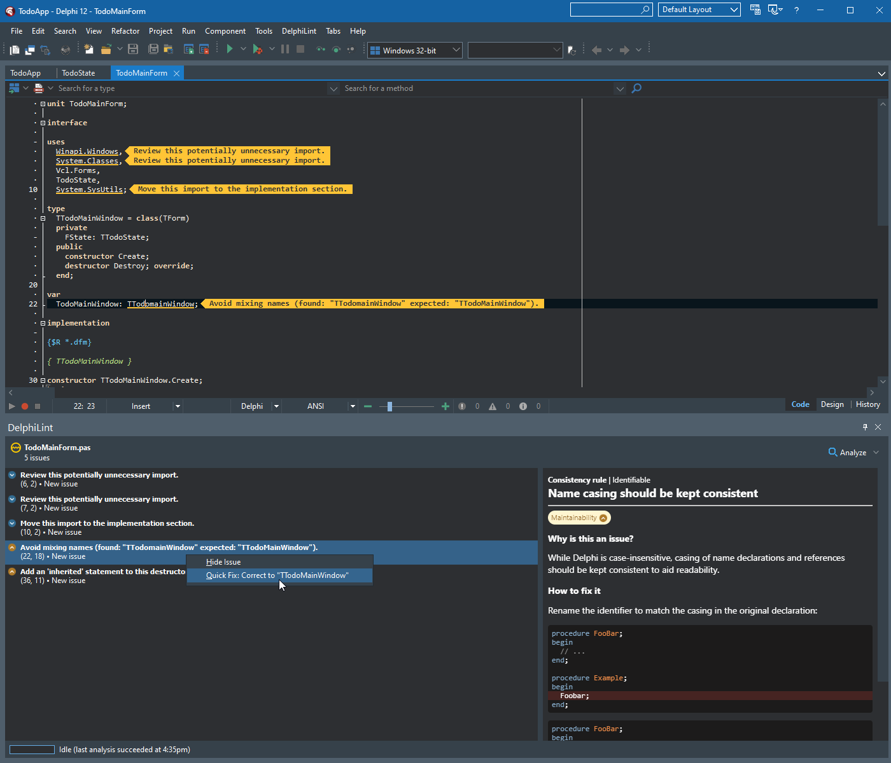Open the Default Layout dropdown
891x763 pixels.
(734, 10)
